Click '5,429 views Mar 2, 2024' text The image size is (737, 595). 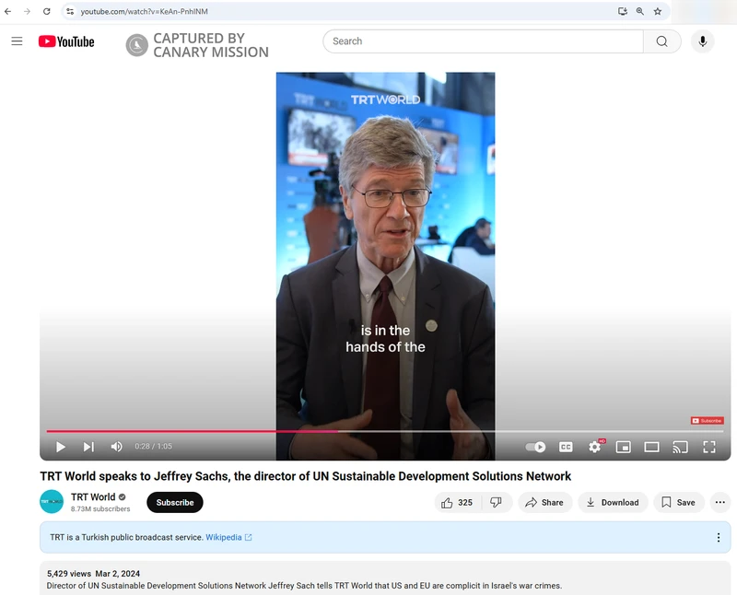click(93, 574)
